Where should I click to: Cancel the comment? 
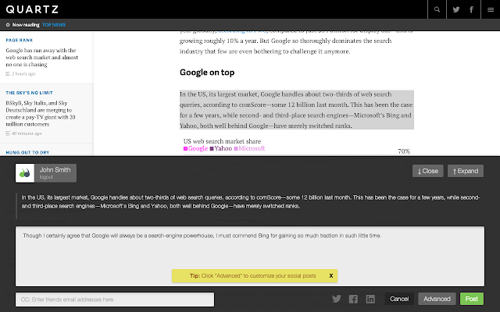click(x=399, y=299)
